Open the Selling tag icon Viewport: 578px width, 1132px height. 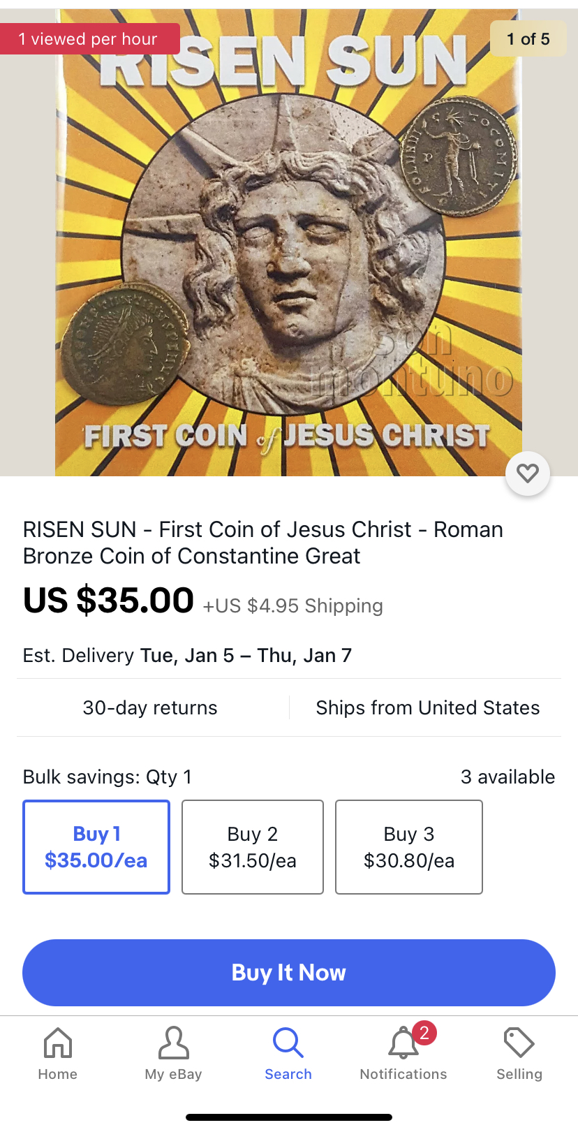[x=519, y=1043]
